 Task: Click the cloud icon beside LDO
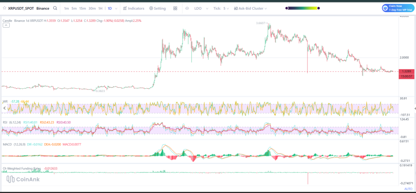[187, 8]
